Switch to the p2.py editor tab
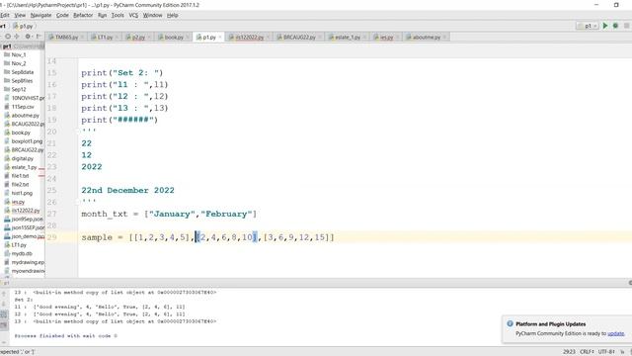The height and width of the screenshot is (356, 632). [x=138, y=38]
